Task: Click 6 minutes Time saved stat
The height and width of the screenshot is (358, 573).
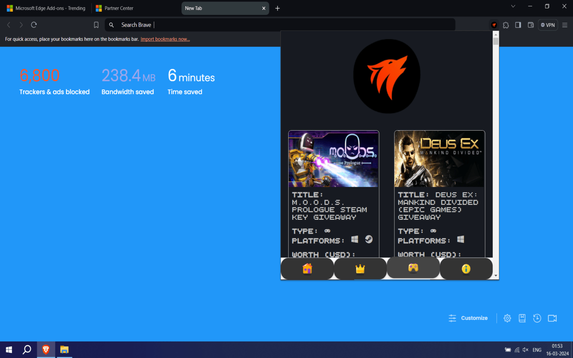Action: [191, 81]
